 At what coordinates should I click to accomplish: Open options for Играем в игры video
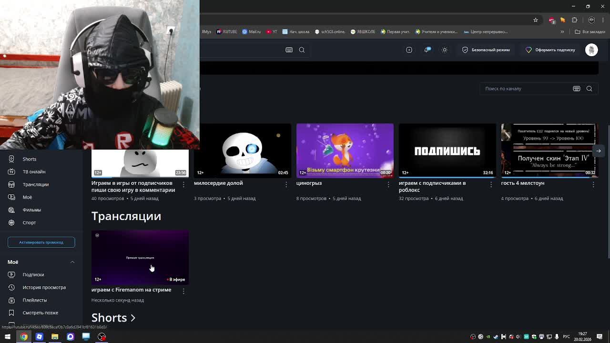[183, 184]
